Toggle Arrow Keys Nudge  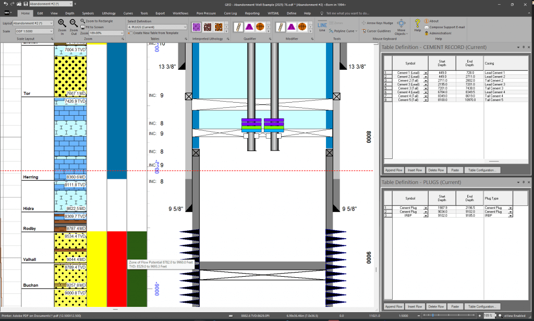point(378,23)
